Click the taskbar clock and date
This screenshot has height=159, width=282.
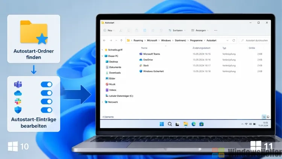coord(263,124)
